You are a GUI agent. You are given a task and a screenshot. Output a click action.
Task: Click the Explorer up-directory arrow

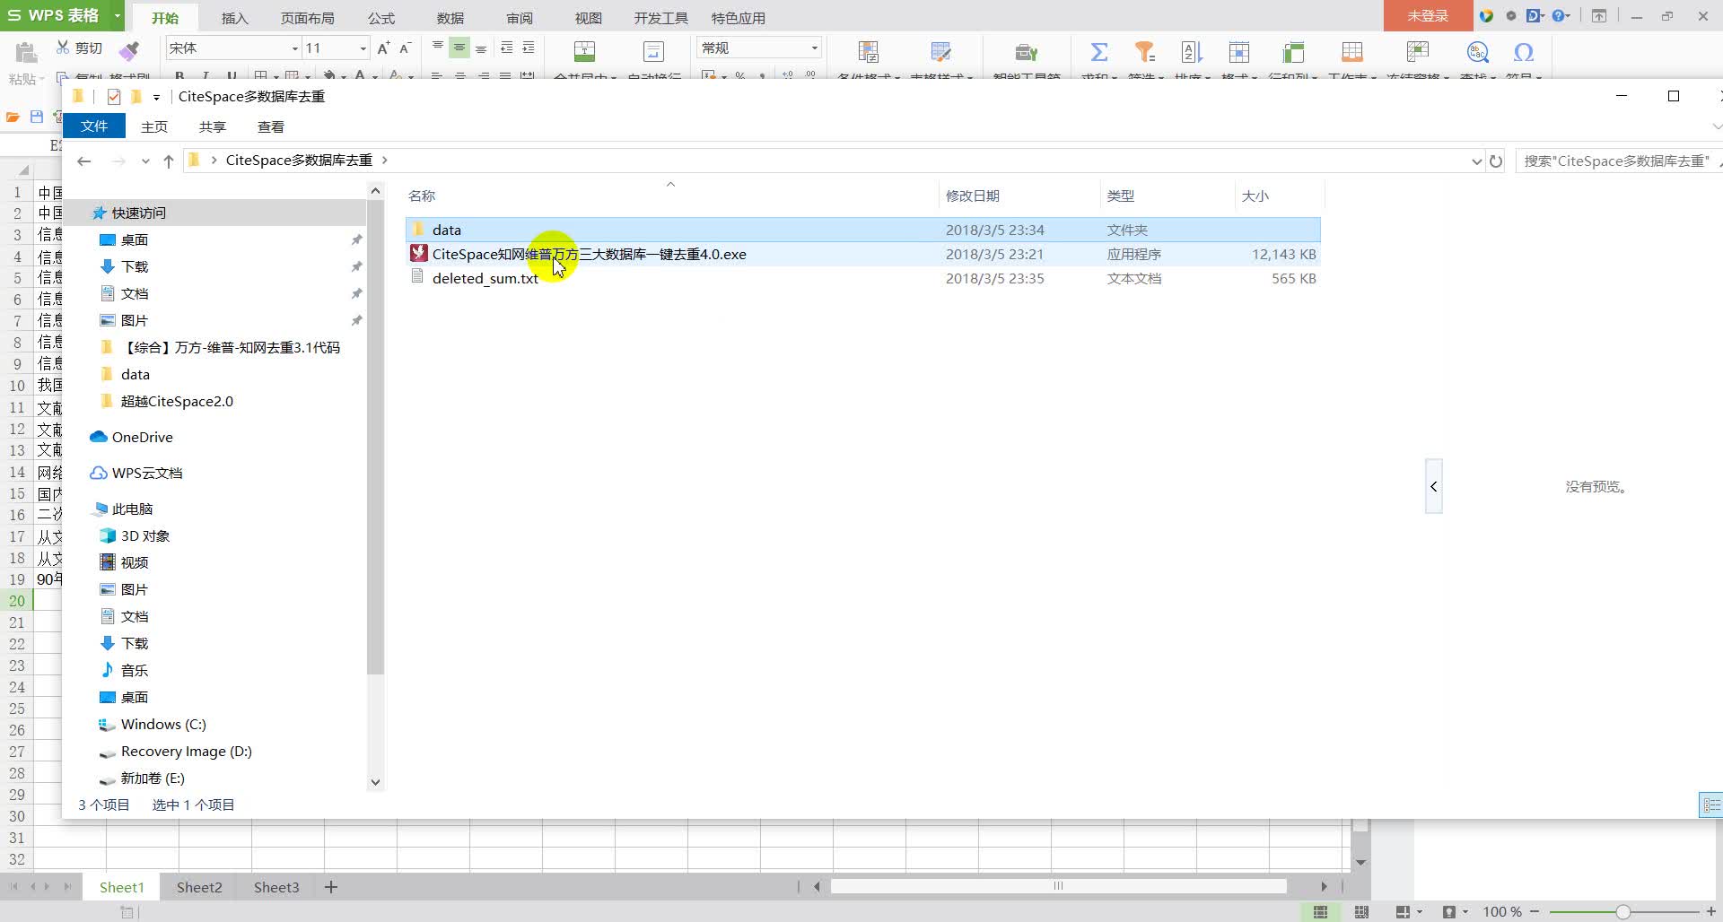pyautogui.click(x=169, y=161)
